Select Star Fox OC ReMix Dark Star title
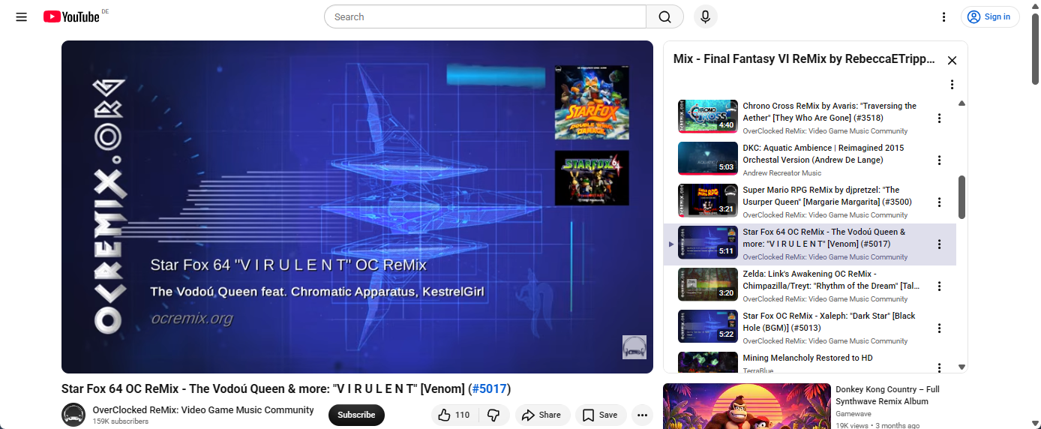 [829, 322]
